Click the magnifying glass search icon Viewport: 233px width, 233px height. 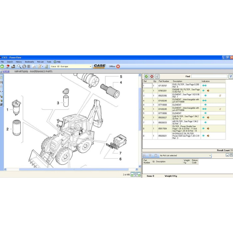[x=19, y=67]
